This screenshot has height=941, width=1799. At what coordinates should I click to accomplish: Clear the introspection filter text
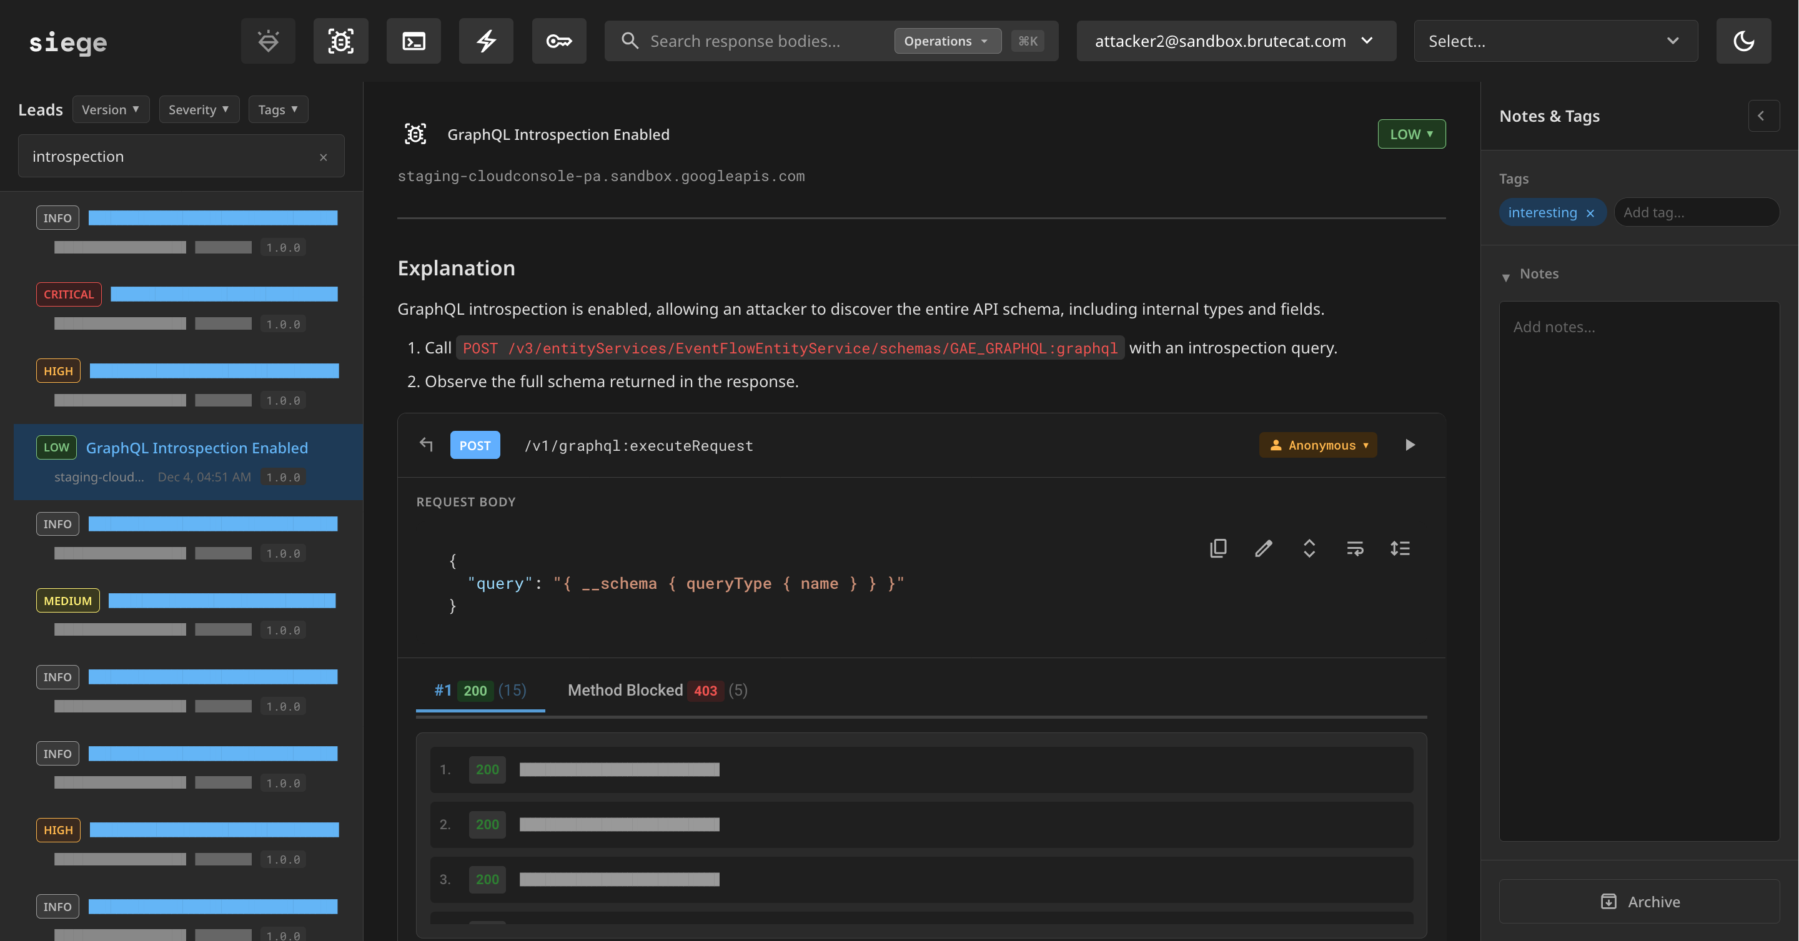(324, 157)
